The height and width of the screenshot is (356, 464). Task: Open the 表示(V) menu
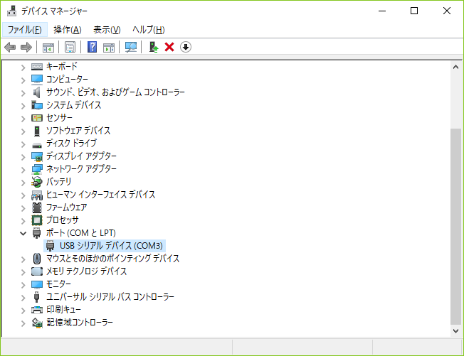click(107, 29)
